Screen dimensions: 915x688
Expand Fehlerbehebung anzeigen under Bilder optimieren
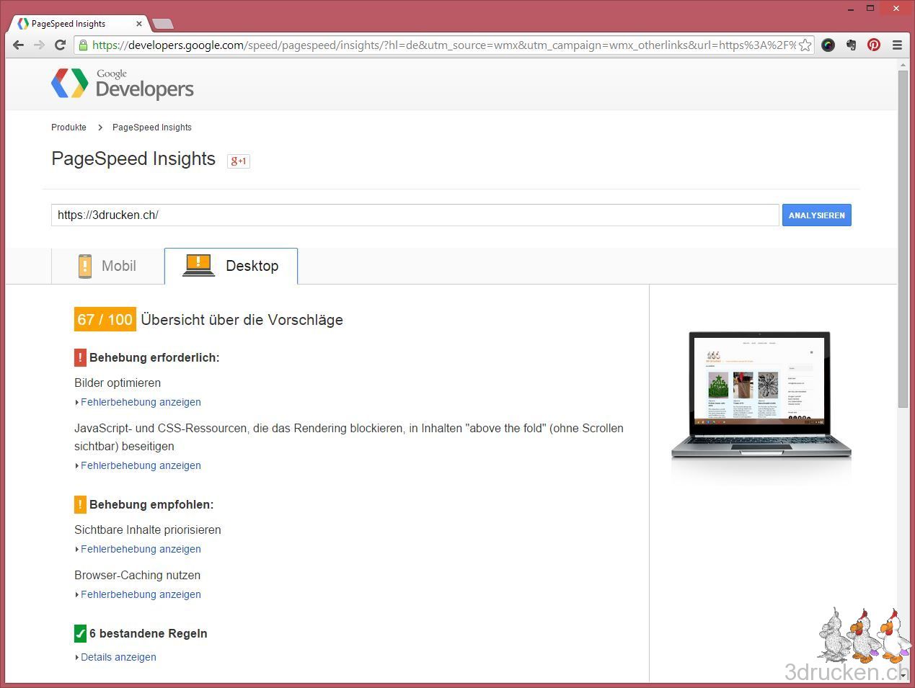point(141,402)
